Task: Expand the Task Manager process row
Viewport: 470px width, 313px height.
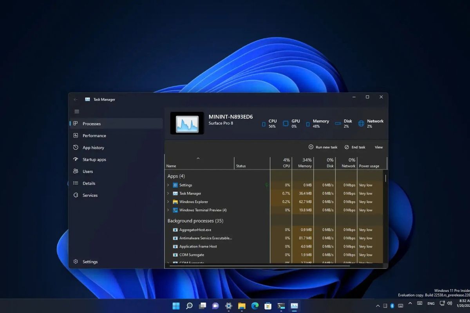Action: tap(168, 193)
